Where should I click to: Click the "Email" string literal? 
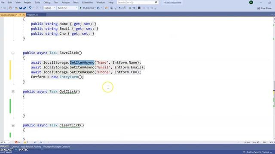point(103,68)
